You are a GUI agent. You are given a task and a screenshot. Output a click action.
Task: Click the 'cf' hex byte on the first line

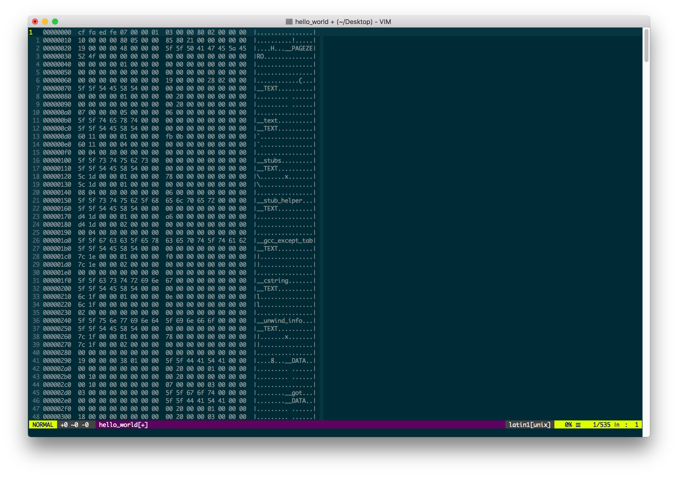82,33
